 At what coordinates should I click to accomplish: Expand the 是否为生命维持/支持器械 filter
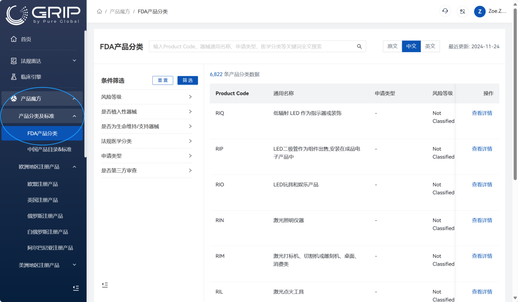(147, 126)
